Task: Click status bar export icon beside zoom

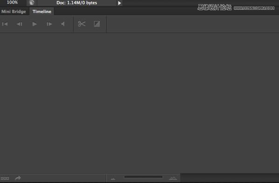Action: (32, 3)
